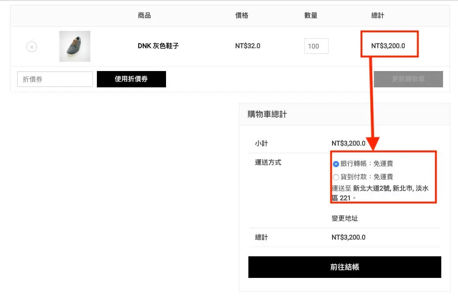458x296 pixels.
Task: Focus the quantity field showing 100
Action: click(316, 46)
